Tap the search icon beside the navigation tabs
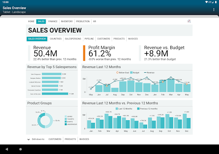This screenshot has height=154, width=219. coord(189,21)
